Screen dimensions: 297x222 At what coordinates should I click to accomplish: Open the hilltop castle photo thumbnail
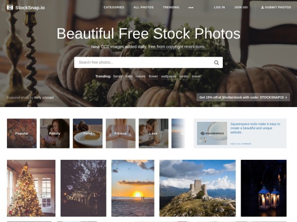[x=198, y=188]
